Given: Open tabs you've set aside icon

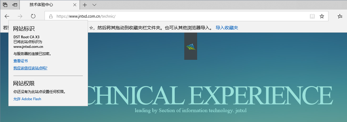Looking at the screenshot, I should 5,5.
